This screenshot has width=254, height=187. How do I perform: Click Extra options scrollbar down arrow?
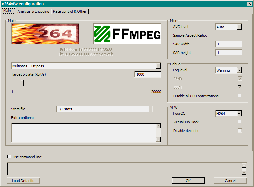coord(158,140)
